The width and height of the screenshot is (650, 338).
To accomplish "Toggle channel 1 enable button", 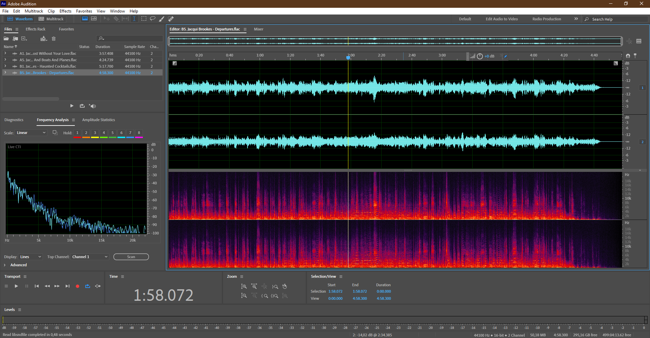I will [642, 88].
